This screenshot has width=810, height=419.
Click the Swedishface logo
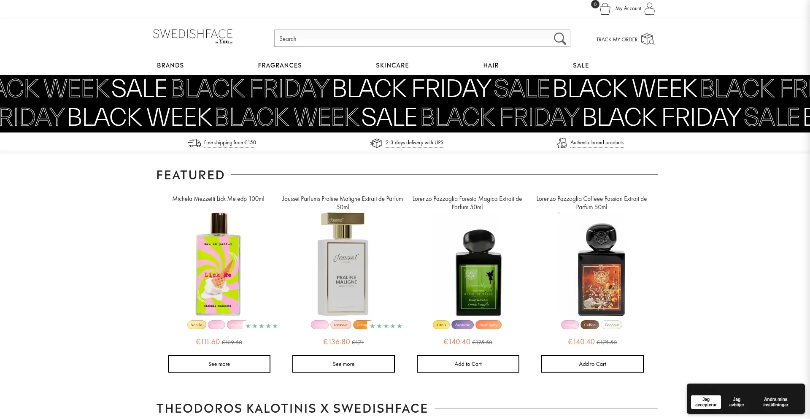(193, 36)
